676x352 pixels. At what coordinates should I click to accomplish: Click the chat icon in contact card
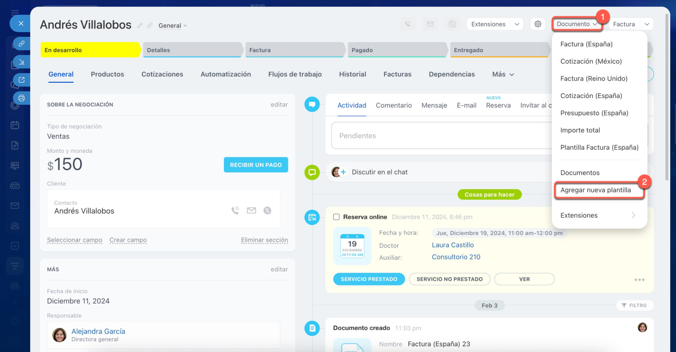(x=267, y=211)
